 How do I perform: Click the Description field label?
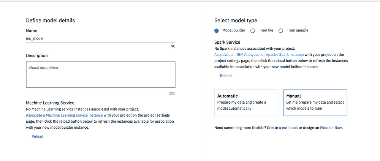[37, 55]
